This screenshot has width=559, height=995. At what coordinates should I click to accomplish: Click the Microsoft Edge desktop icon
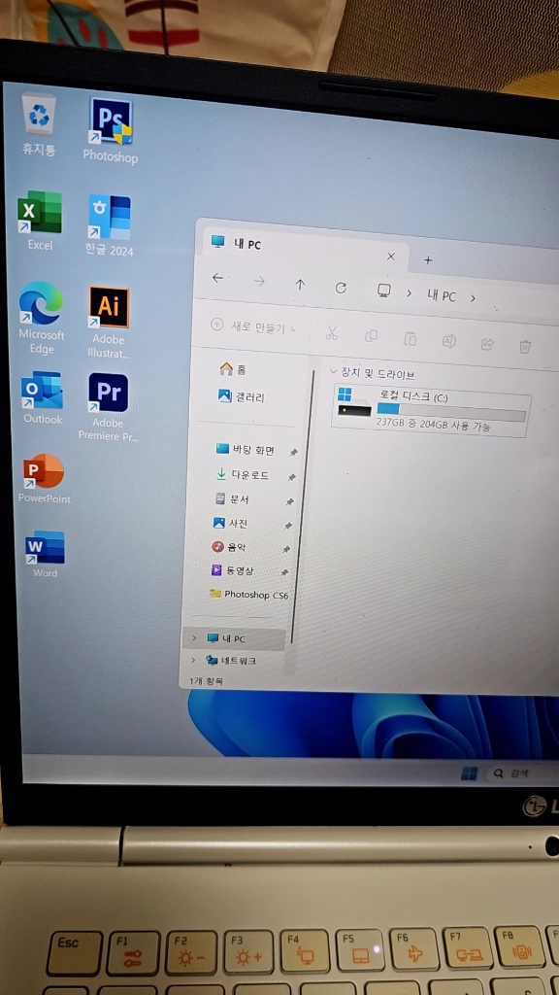pos(41,318)
